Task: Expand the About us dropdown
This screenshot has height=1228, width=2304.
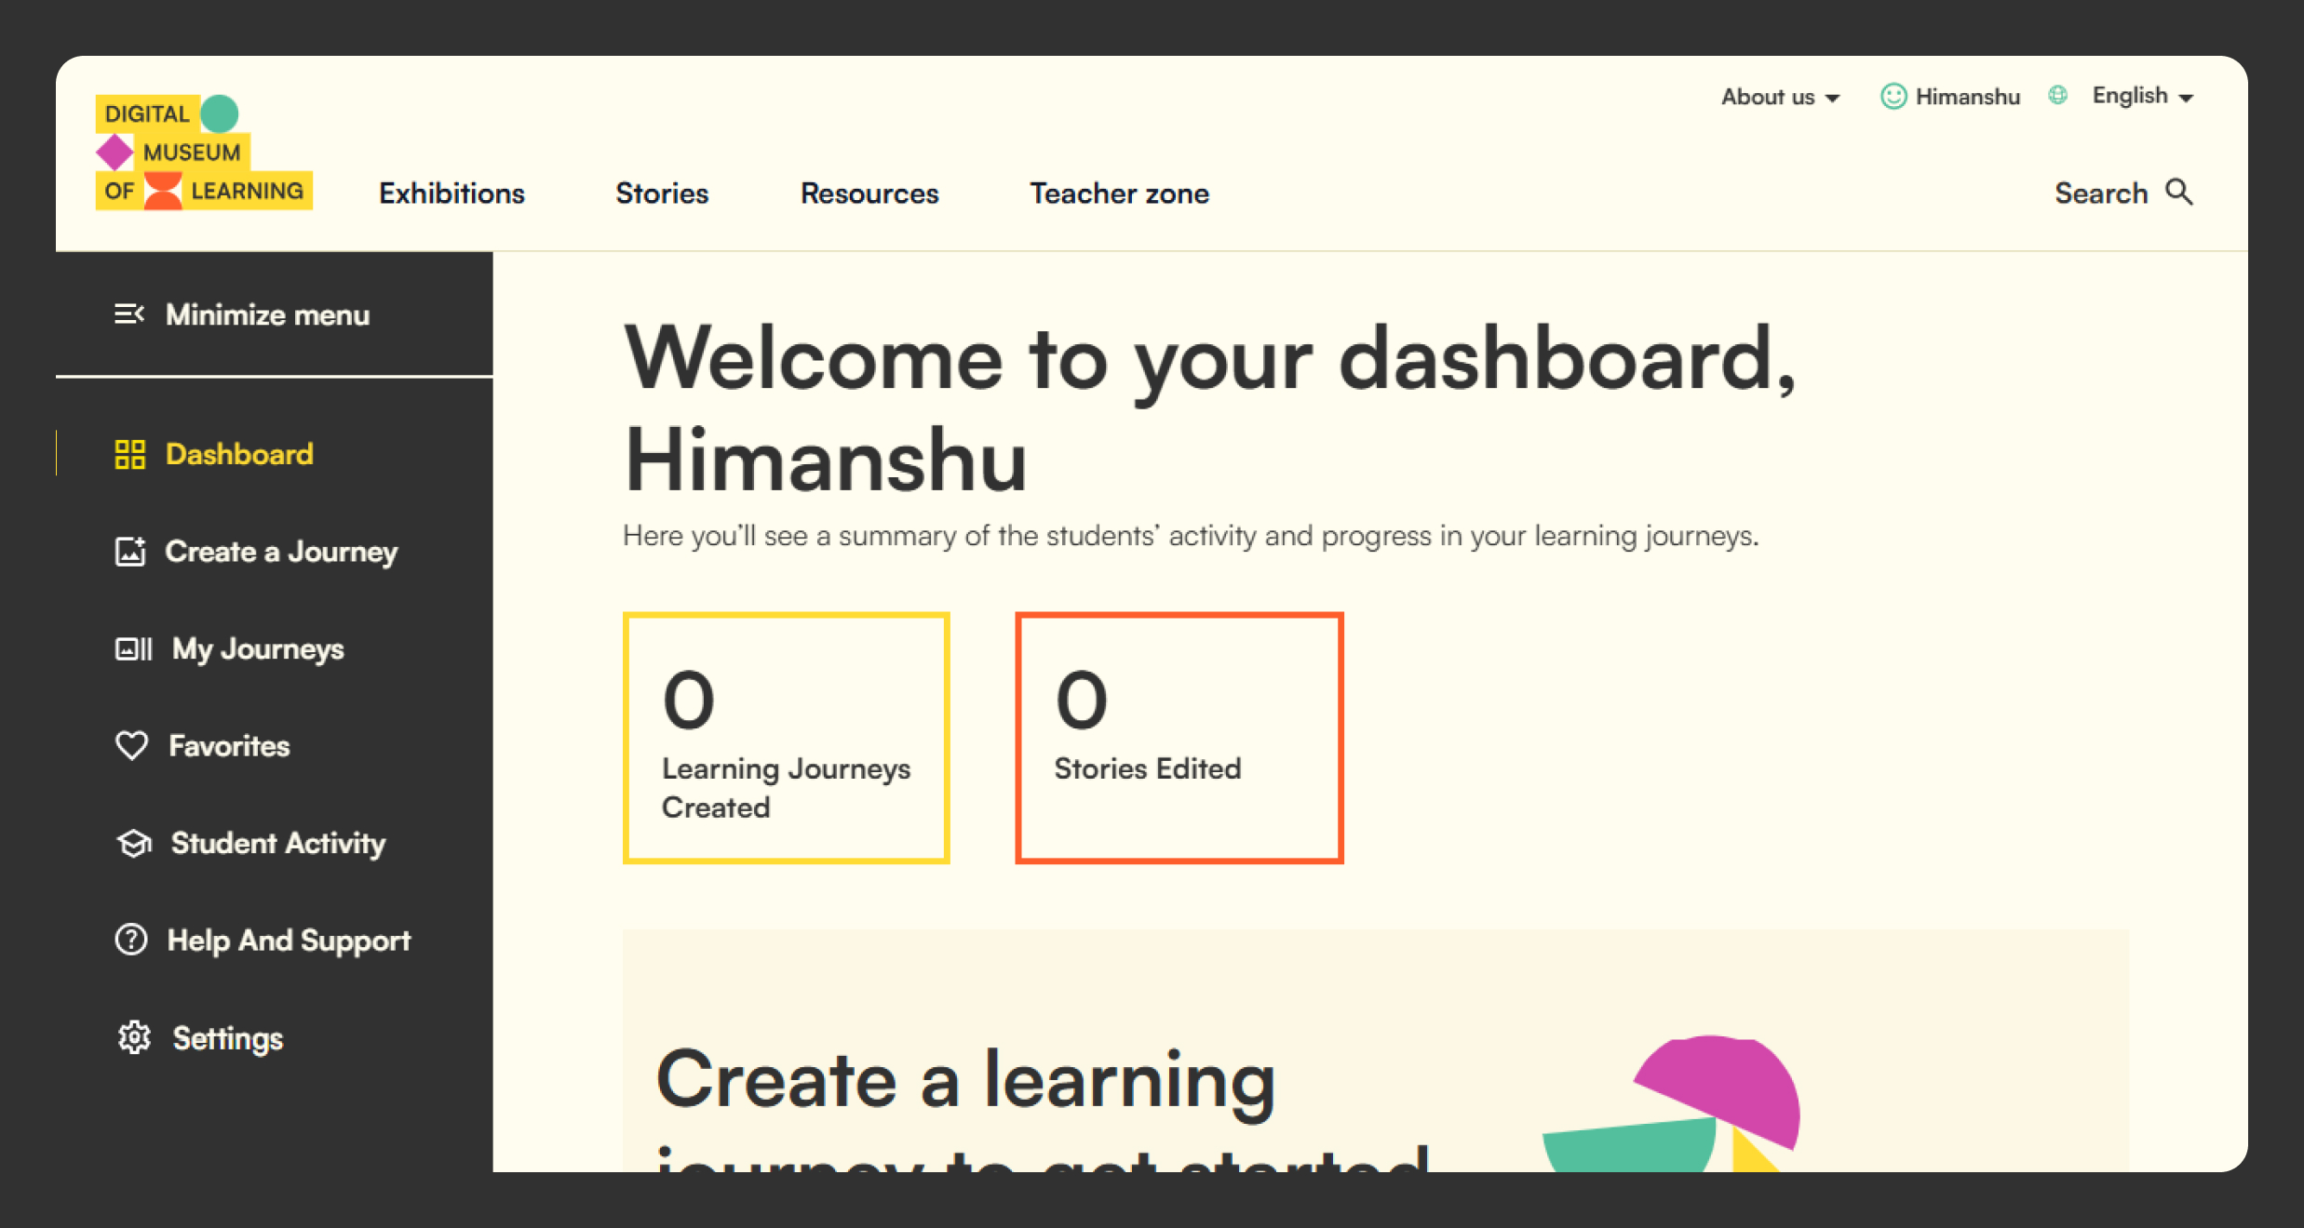Action: click(1779, 97)
